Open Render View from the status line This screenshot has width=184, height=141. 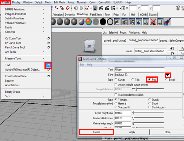(x=95, y=8)
